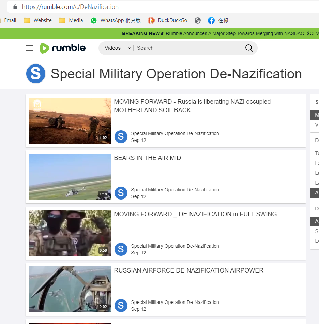Open the MOVING FORWARD Russia is liberating video title
This screenshot has height=324, width=319.
(192, 106)
